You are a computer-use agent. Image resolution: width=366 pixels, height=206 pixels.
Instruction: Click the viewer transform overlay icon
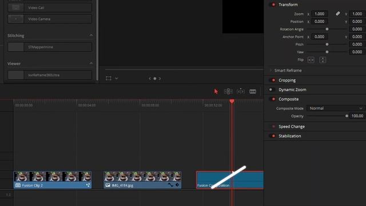click(x=108, y=78)
